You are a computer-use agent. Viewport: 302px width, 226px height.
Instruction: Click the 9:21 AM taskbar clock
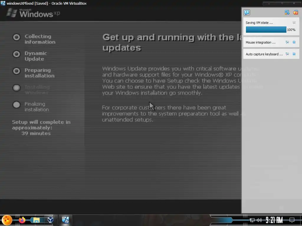pos(274,220)
